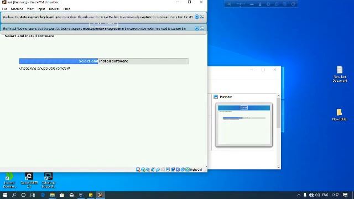The height and width of the screenshot is (199, 354).
Task: Click the Right Ctrl host key label
Action: point(196,170)
